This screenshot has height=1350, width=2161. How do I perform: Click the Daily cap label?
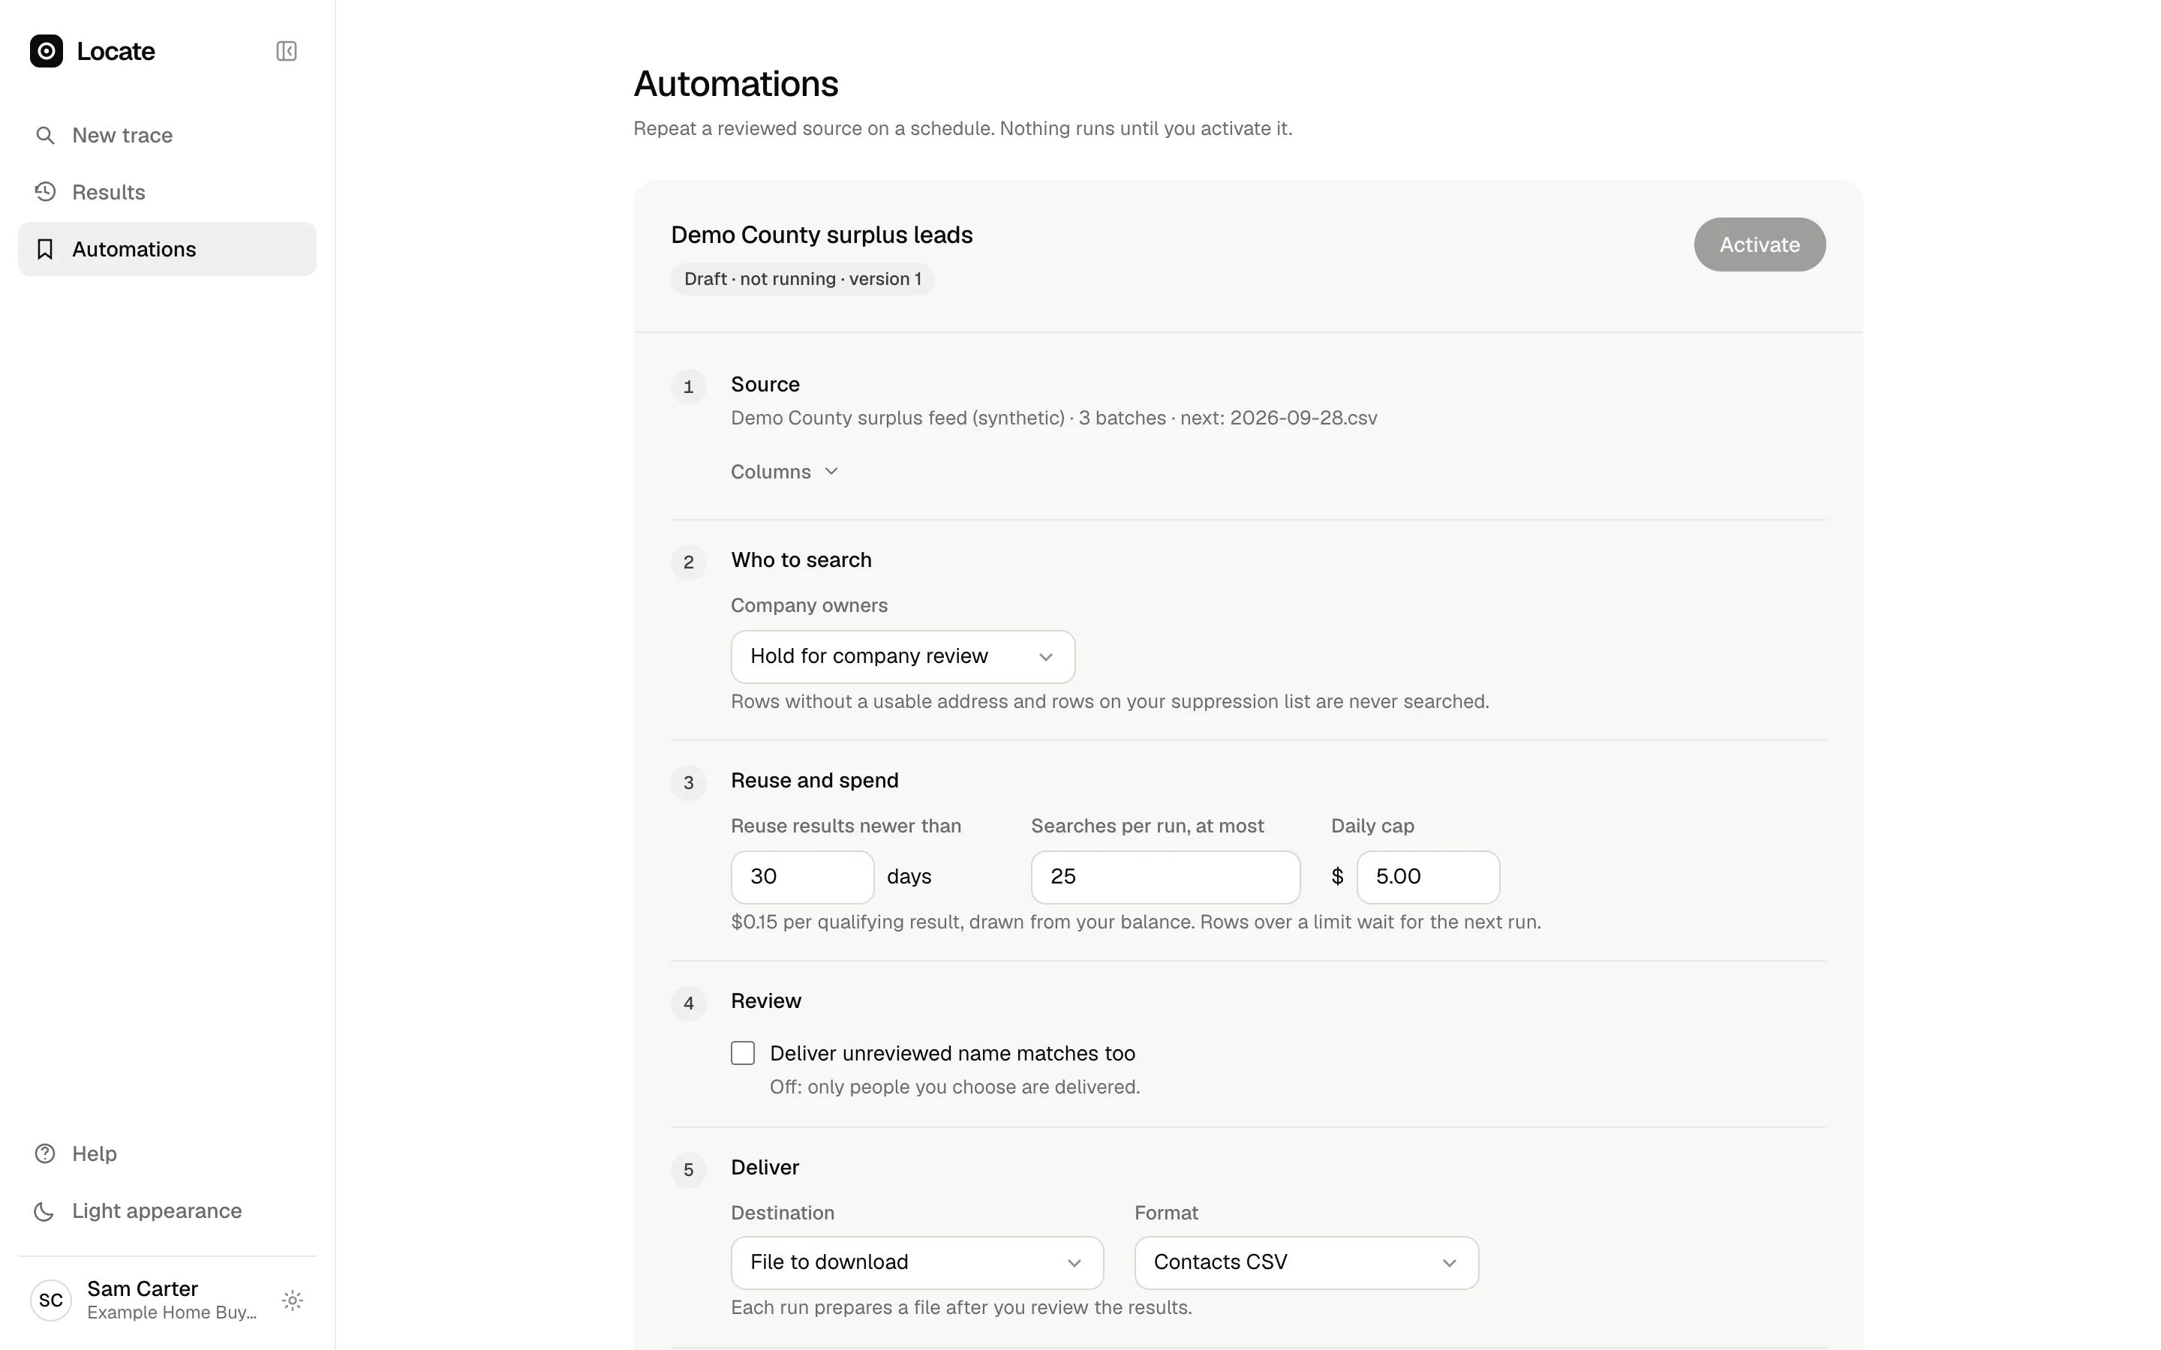[1372, 826]
